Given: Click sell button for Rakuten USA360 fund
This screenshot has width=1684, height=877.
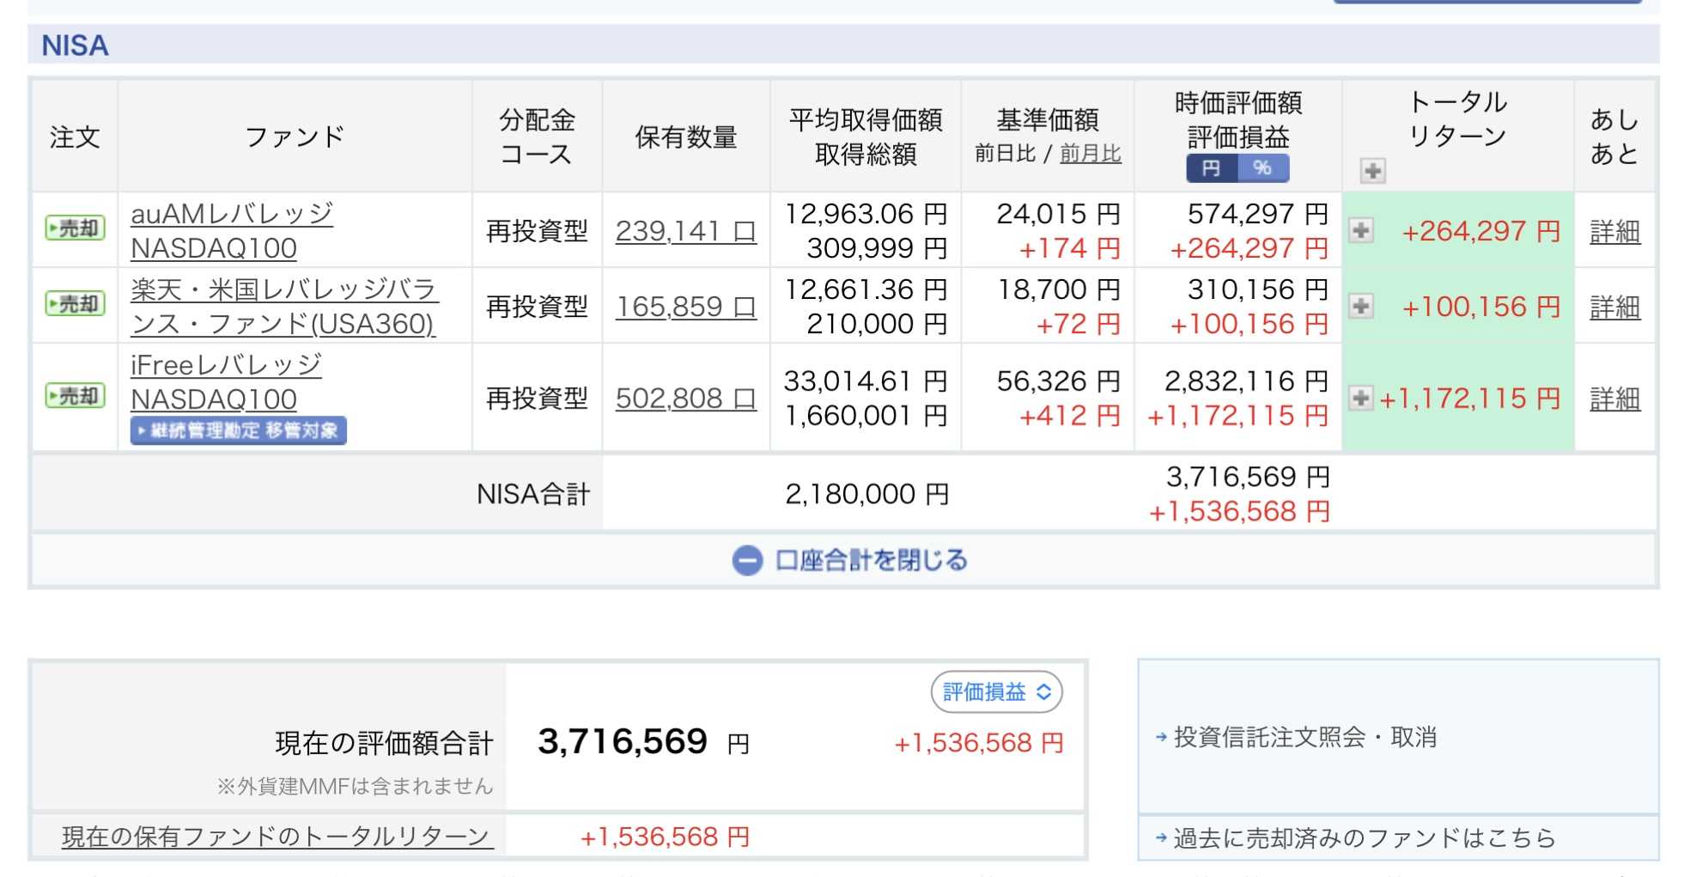Looking at the screenshot, I should click(75, 304).
